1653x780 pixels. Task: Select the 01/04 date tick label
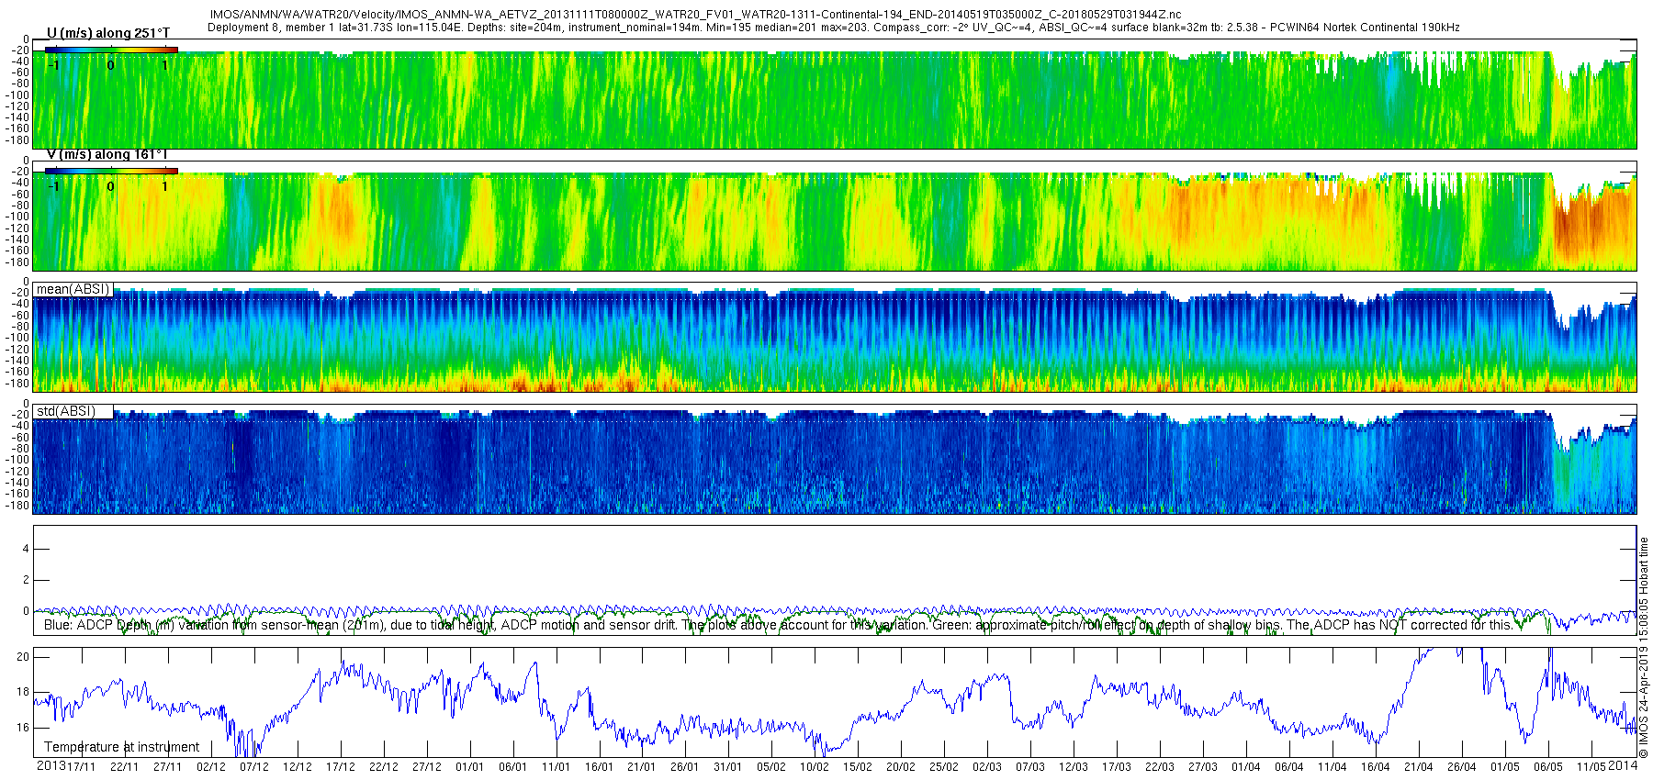tap(1246, 767)
